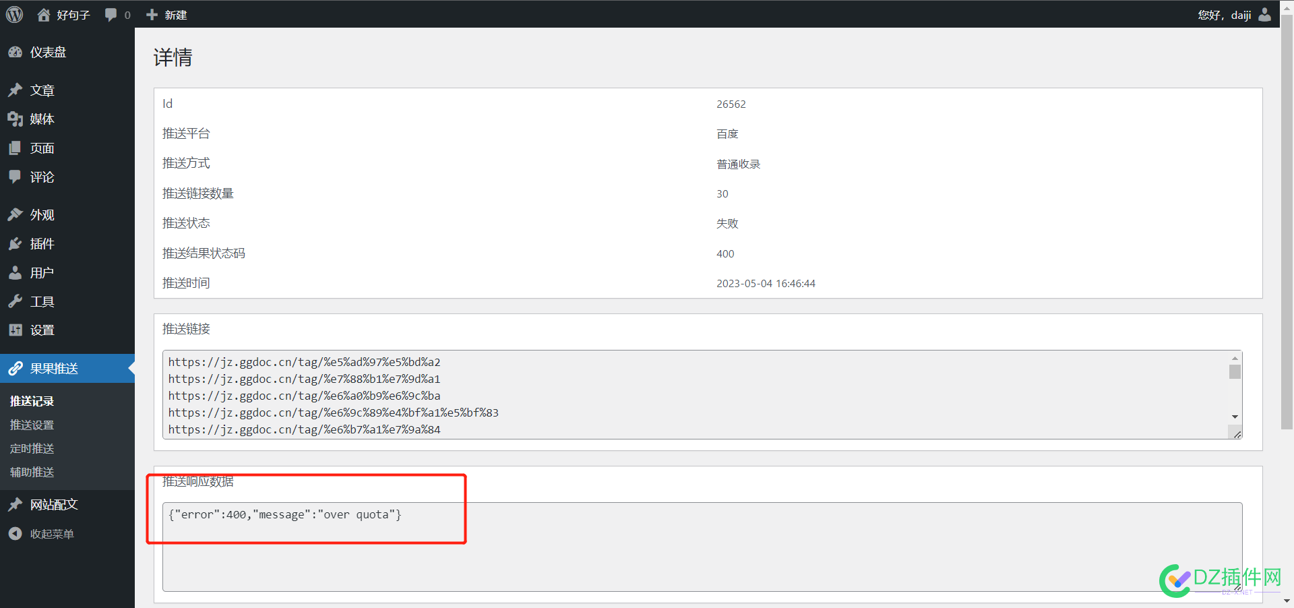Click the 果果推送 link icon
Image resolution: width=1294 pixels, height=608 pixels.
(15, 369)
